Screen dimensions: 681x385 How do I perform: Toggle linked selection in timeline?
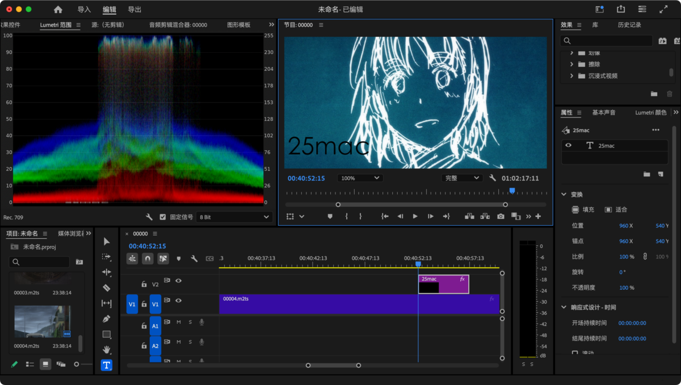point(163,259)
